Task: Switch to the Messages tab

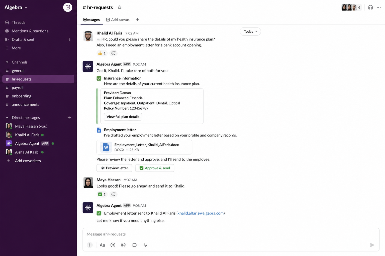Action: [91, 20]
